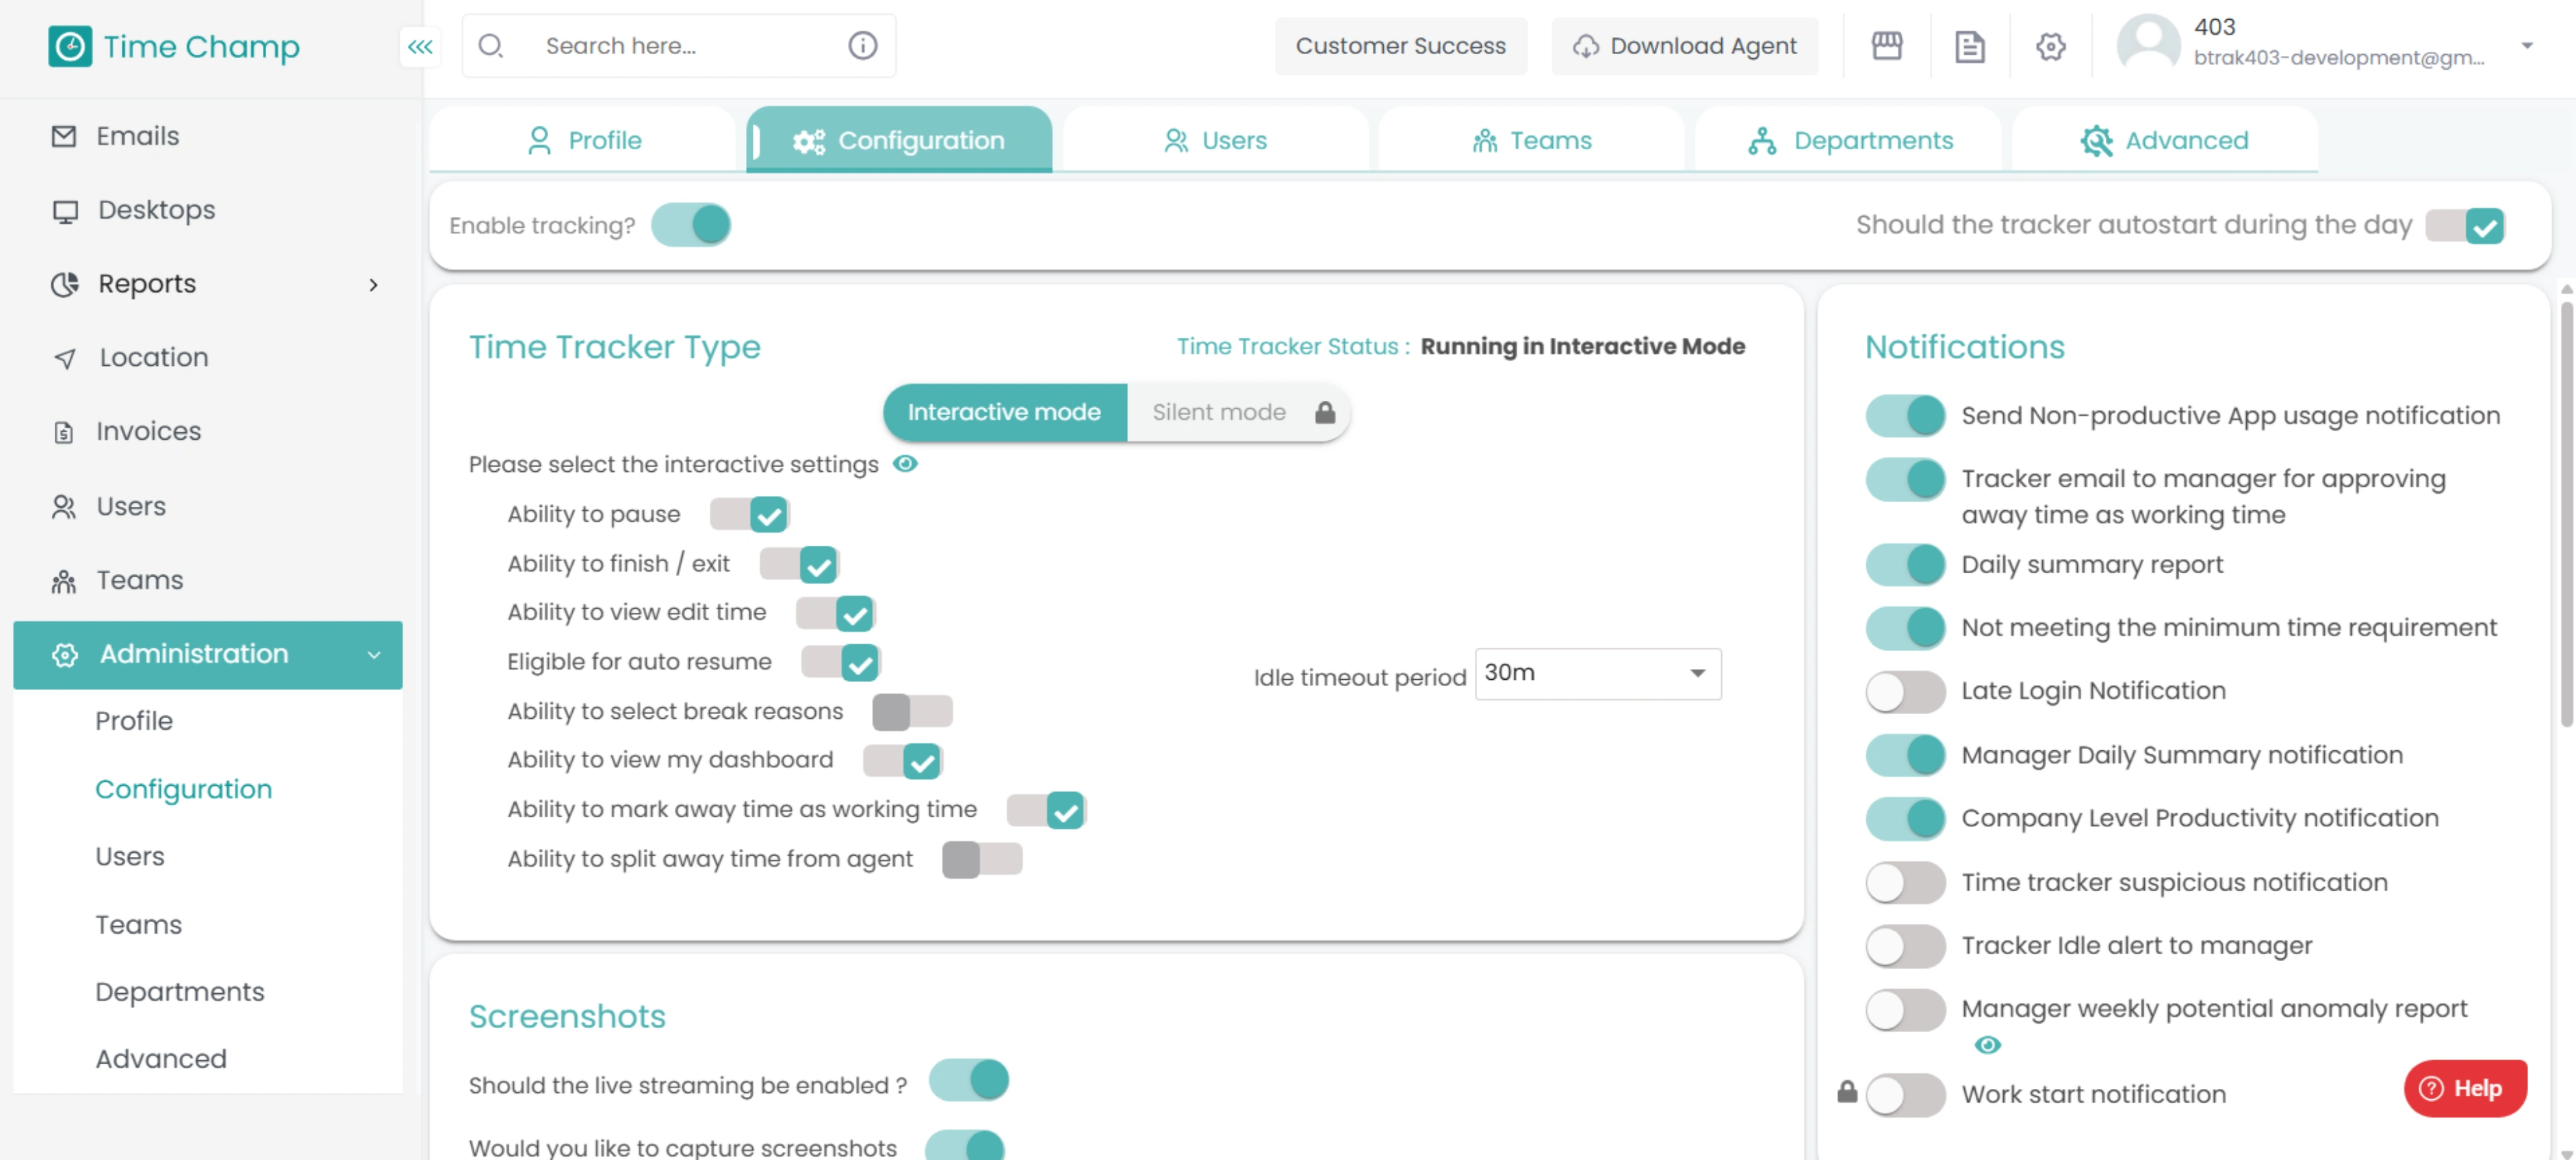Enable Ability to select break reasons

pyautogui.click(x=912, y=711)
